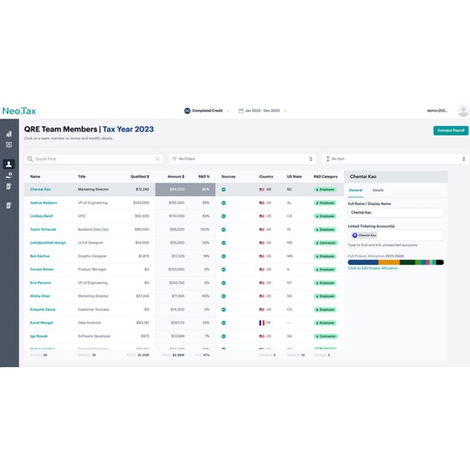Open team member Lindsay Baird

click(42, 216)
